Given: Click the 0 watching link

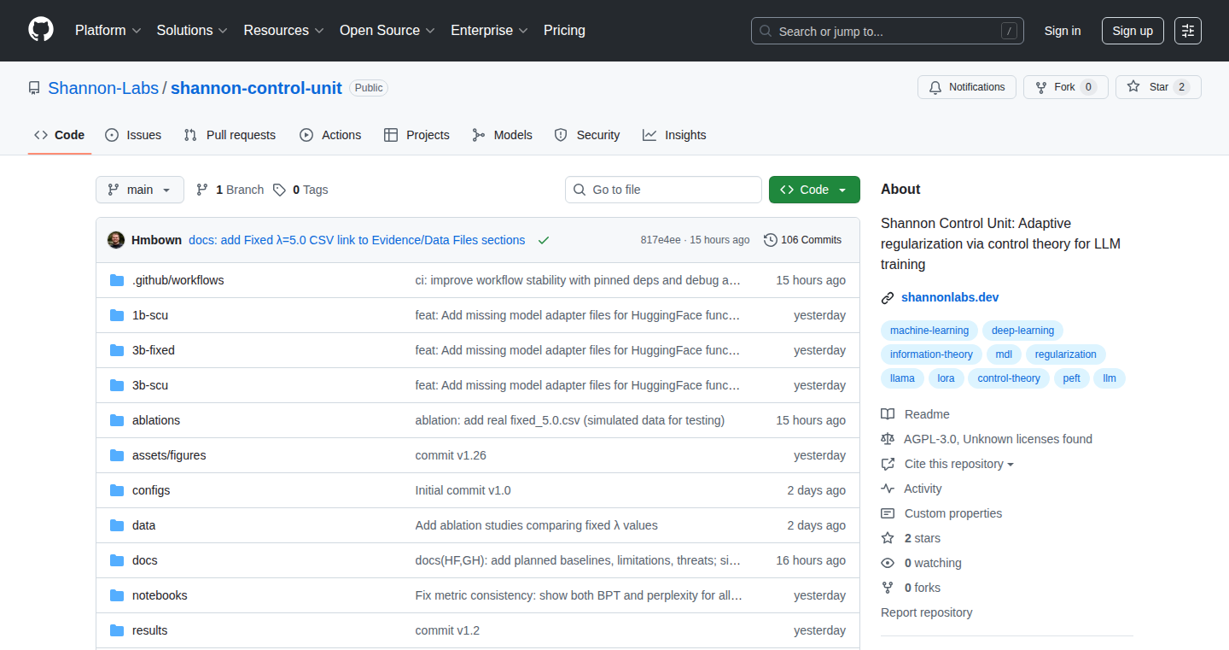Looking at the screenshot, I should point(933,563).
